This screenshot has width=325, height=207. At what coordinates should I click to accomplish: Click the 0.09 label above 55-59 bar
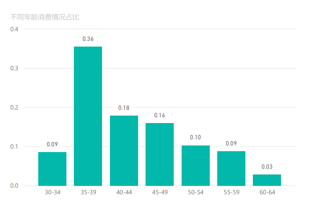click(231, 144)
